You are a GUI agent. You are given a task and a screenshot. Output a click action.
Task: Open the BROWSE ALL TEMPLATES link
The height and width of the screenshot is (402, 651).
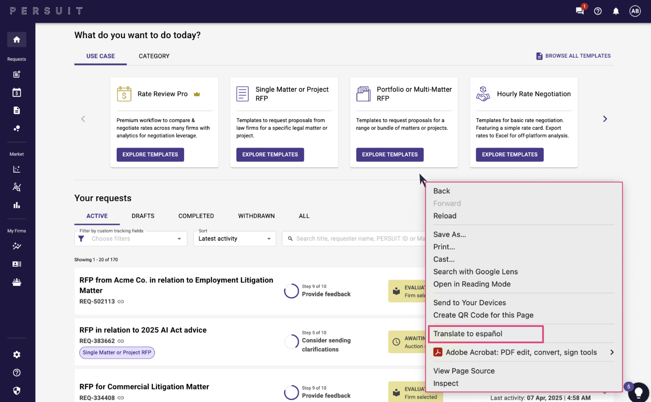point(573,56)
